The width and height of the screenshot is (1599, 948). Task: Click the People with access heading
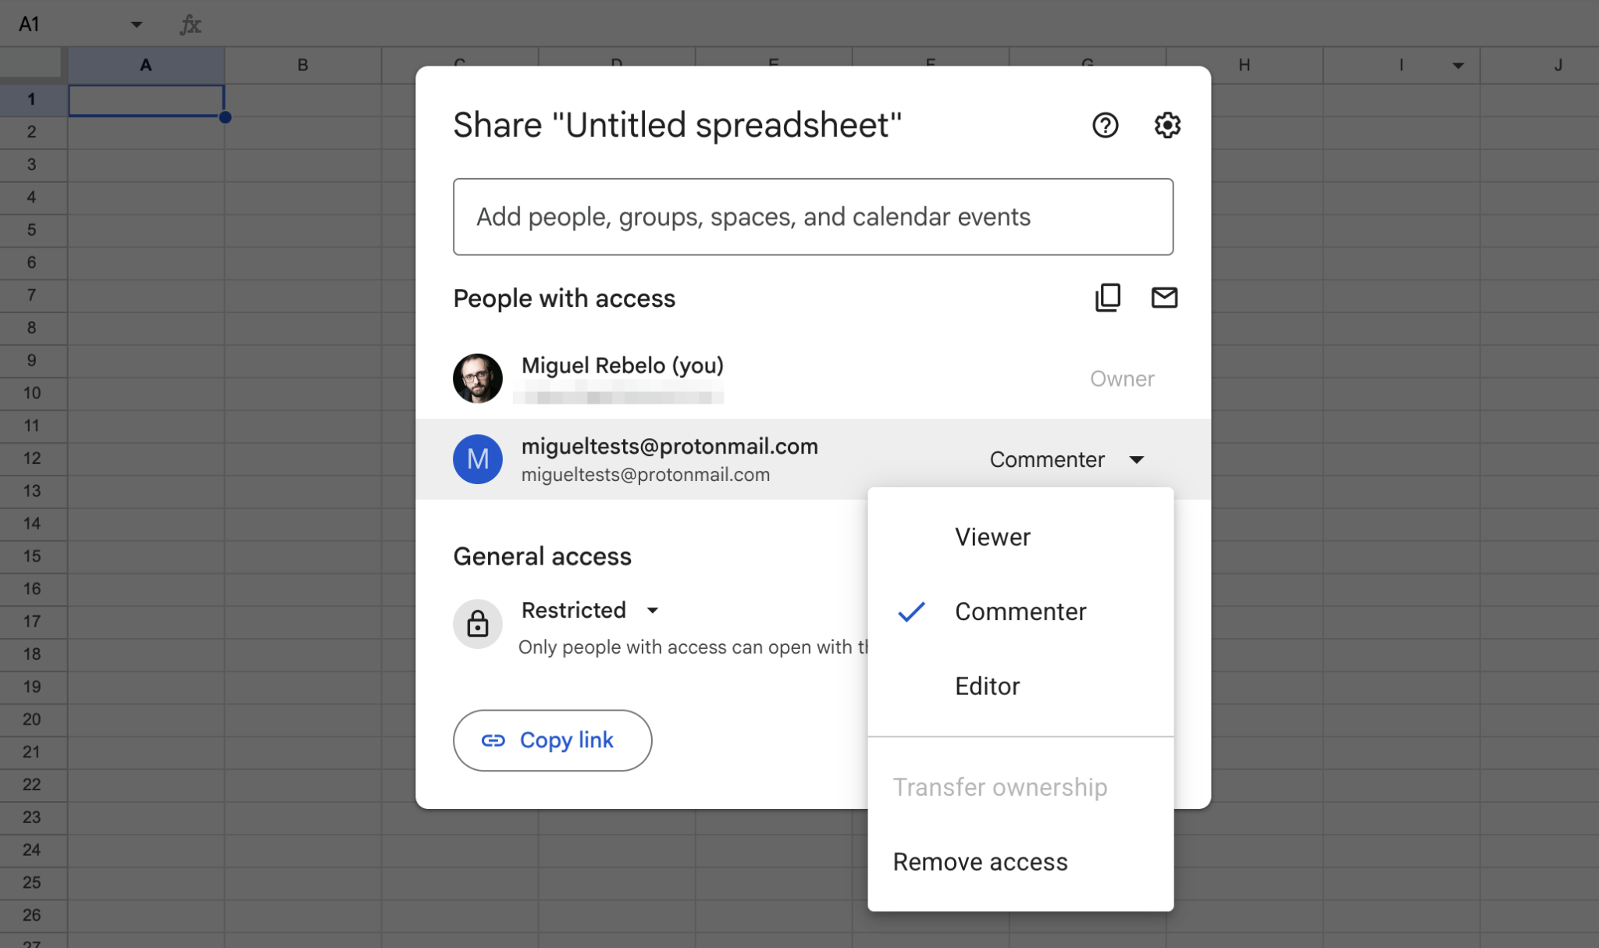coord(564,298)
